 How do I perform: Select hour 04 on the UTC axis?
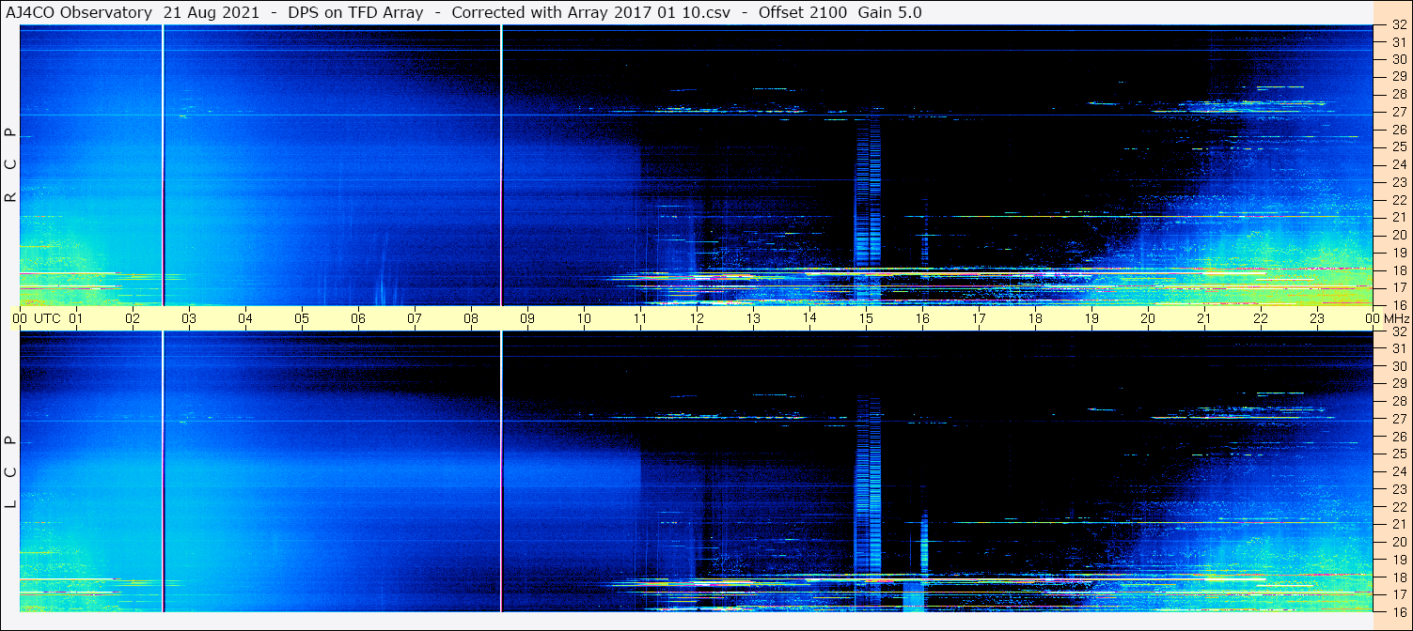tap(245, 318)
